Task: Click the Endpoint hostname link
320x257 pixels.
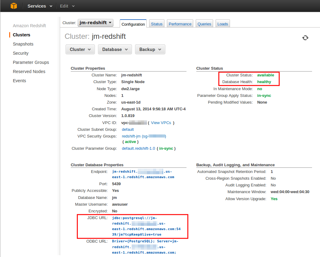Action: point(143,174)
